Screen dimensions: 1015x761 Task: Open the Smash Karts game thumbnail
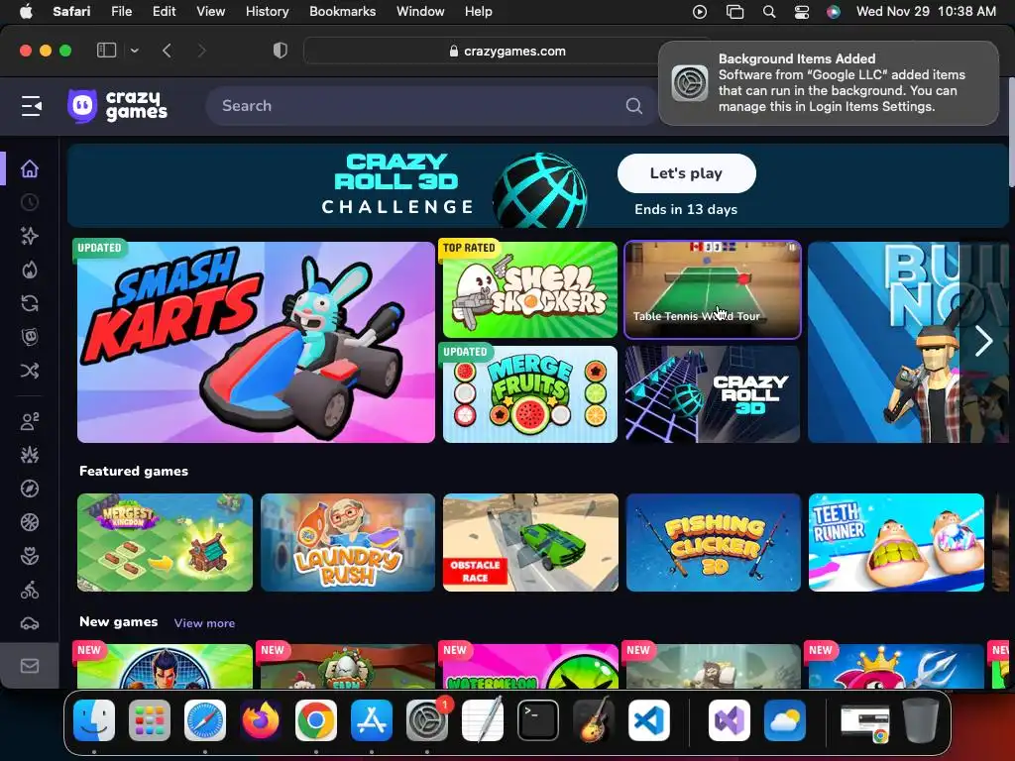click(256, 342)
